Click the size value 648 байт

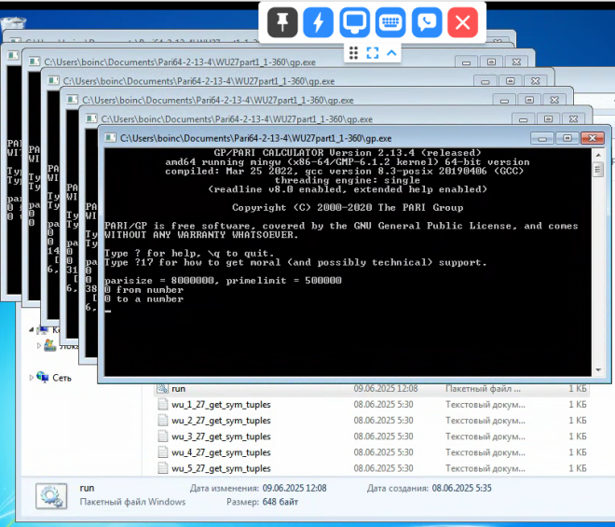click(x=280, y=502)
